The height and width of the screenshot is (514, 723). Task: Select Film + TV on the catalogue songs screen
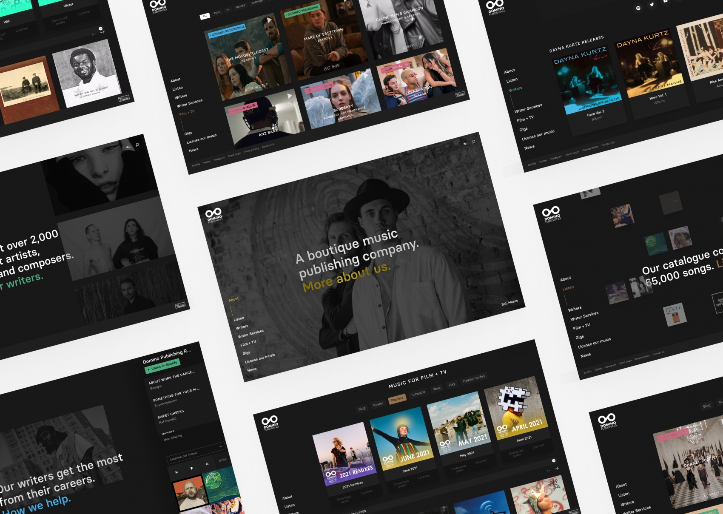pos(581,327)
